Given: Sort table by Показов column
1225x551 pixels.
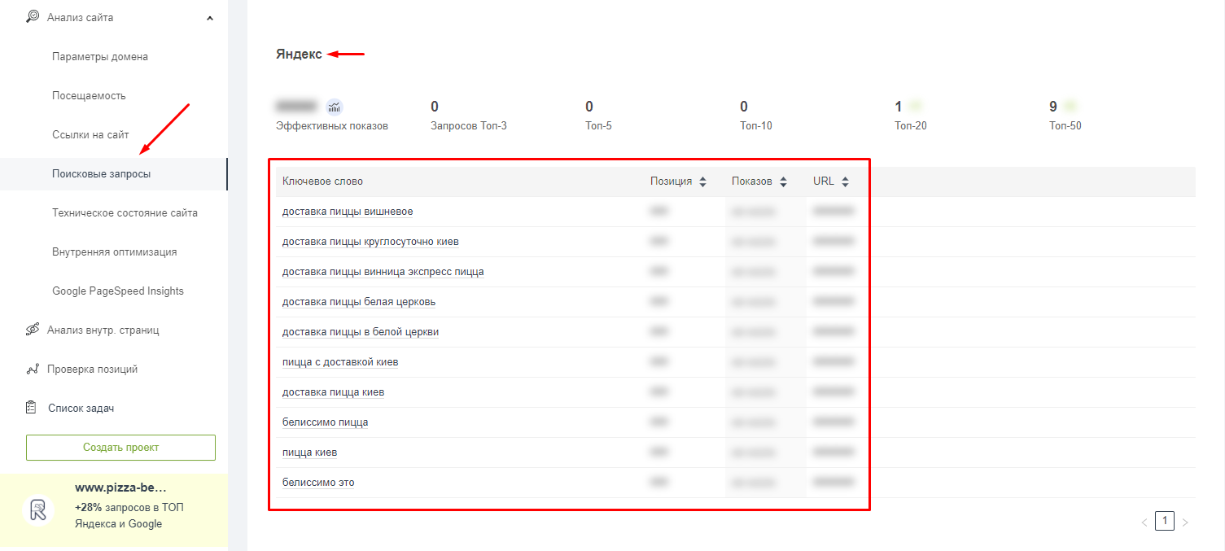Looking at the screenshot, I should (782, 181).
